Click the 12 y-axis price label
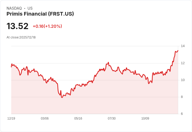This screenshot has width=192, height=132. point(183,63)
